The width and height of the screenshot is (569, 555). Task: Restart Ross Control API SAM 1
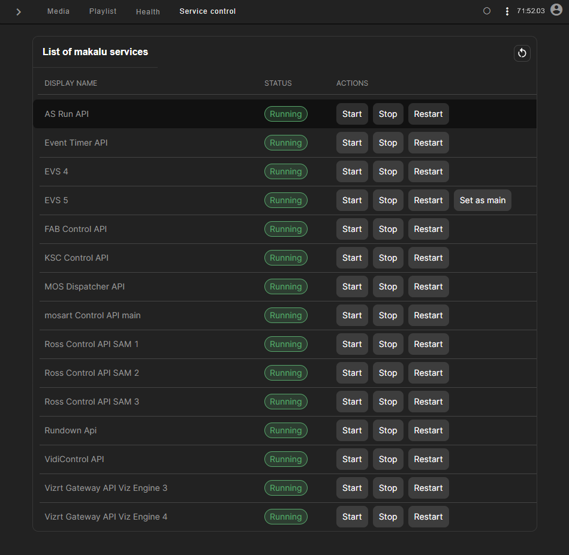tap(428, 344)
